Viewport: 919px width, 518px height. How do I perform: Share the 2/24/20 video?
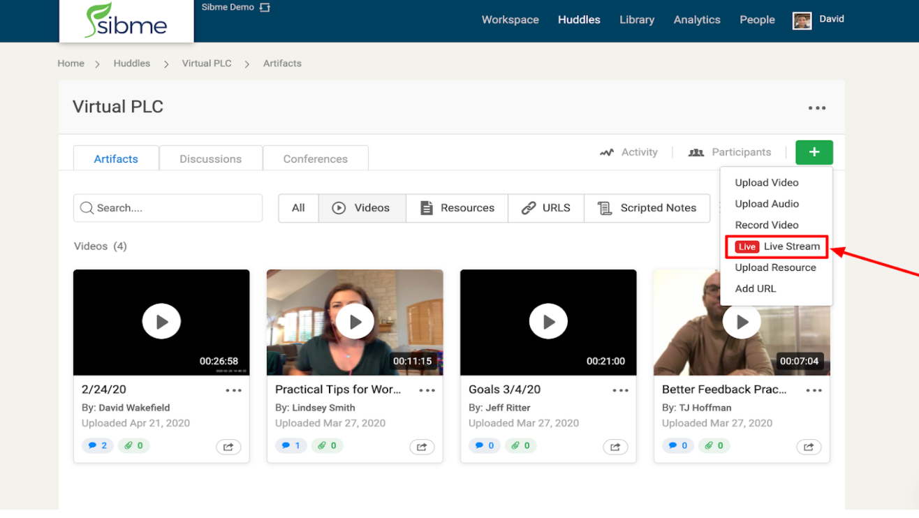pos(228,447)
